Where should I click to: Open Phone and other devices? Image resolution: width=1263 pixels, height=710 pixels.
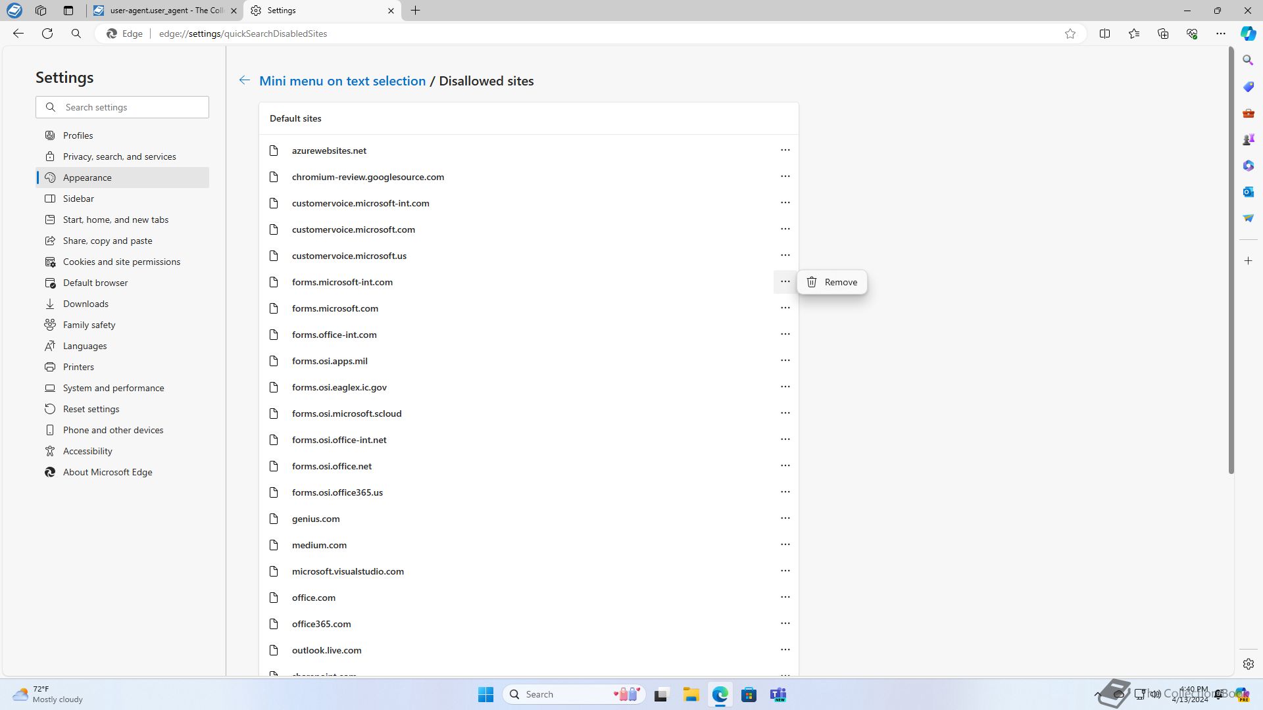[x=122, y=430]
